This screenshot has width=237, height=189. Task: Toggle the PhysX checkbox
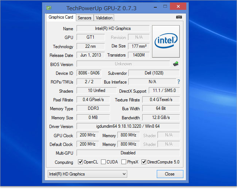coord(124,162)
